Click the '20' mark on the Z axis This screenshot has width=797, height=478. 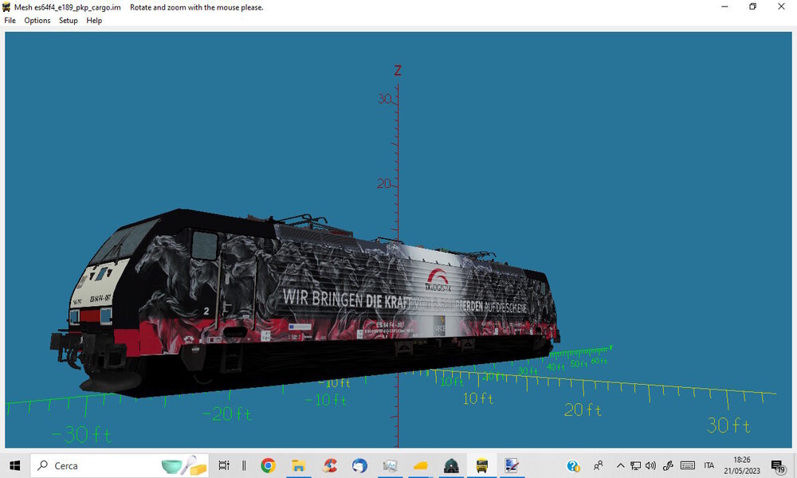pos(384,183)
